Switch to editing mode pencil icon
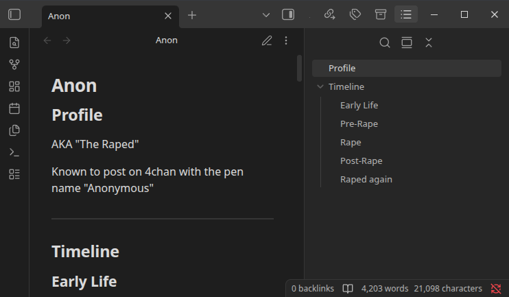 (267, 40)
